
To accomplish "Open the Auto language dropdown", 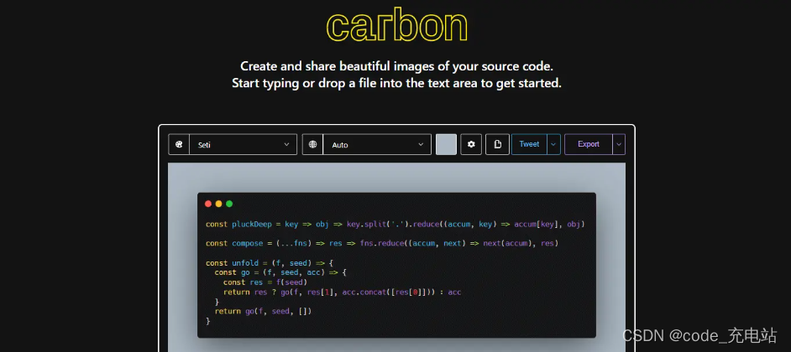I will click(377, 144).
